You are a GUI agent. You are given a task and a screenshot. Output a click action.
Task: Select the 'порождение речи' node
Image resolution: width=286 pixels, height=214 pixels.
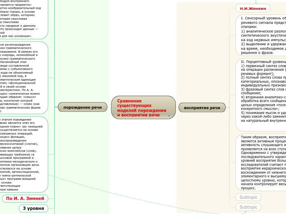click(83, 107)
